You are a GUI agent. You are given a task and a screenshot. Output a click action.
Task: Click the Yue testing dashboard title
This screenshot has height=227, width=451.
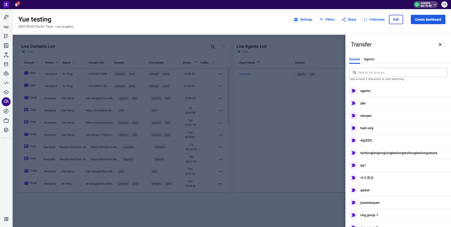(x=35, y=19)
